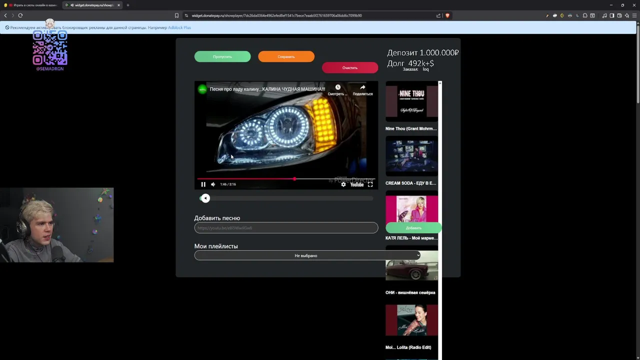Click the volume slider below the video

[x=286, y=198]
